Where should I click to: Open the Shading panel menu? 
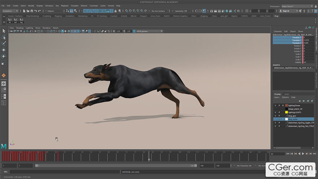20,28
